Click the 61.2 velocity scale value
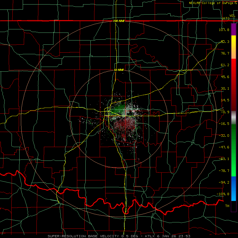 pyautogui.click(x=225, y=65)
